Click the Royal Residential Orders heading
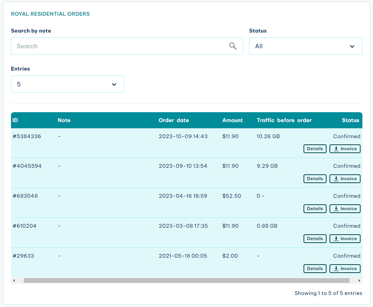The width and height of the screenshot is (373, 307). tap(50, 14)
